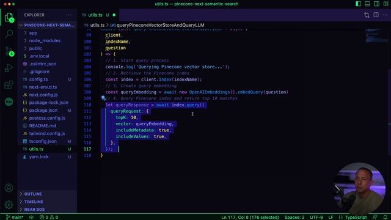Change indentation via Spaces: 2
Screen dimensions: 391x220
294,218
